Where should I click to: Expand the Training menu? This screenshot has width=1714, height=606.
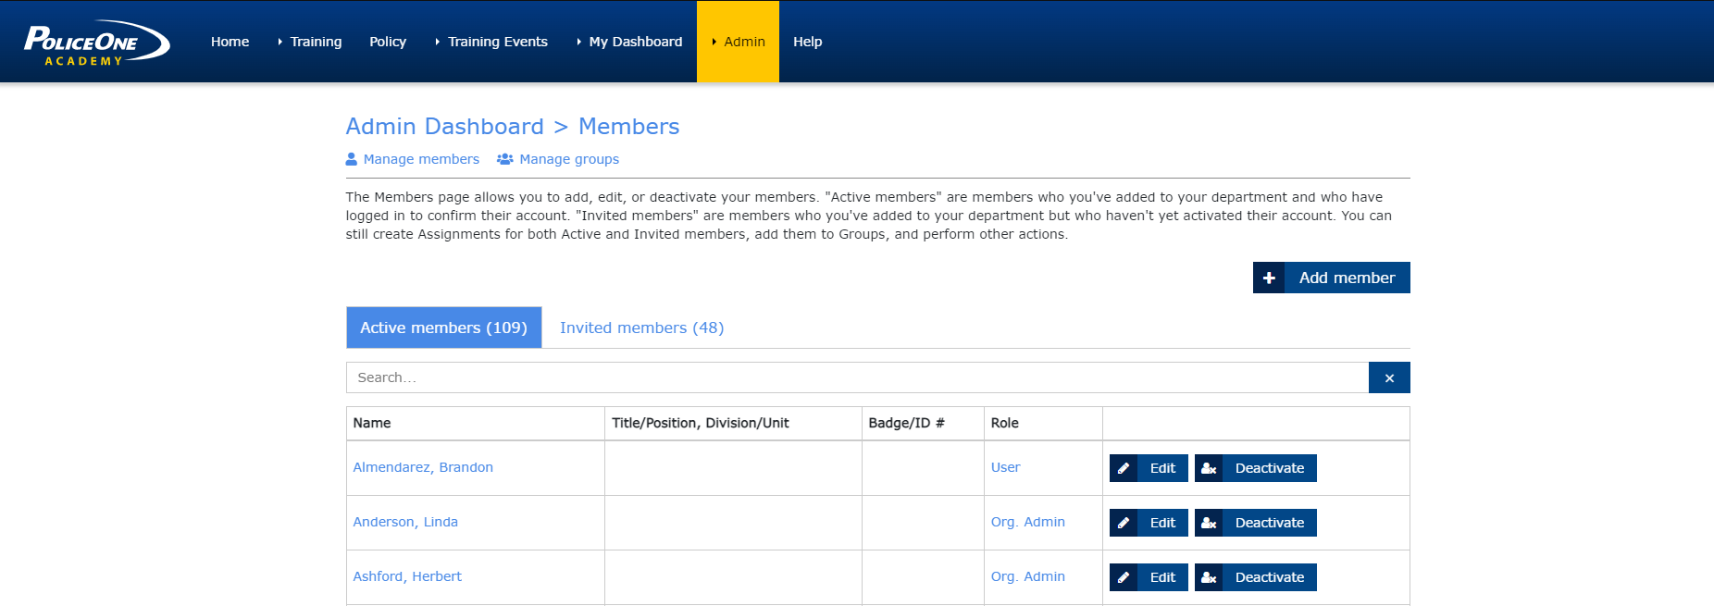pos(309,42)
